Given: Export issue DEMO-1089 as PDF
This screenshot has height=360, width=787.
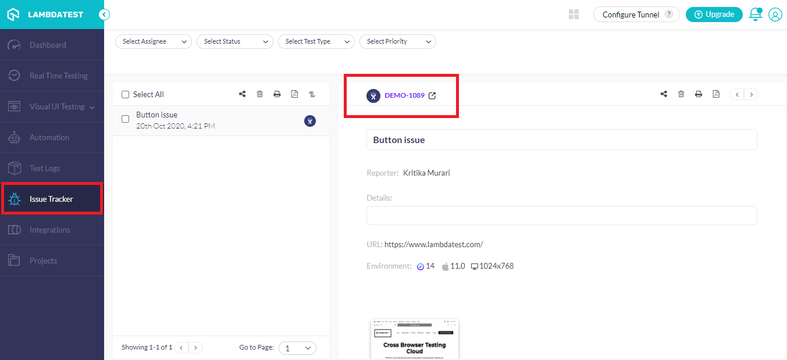Looking at the screenshot, I should coord(716,94).
